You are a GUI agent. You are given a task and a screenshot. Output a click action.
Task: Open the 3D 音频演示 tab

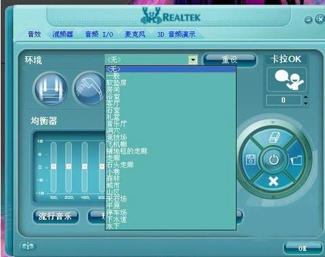176,34
